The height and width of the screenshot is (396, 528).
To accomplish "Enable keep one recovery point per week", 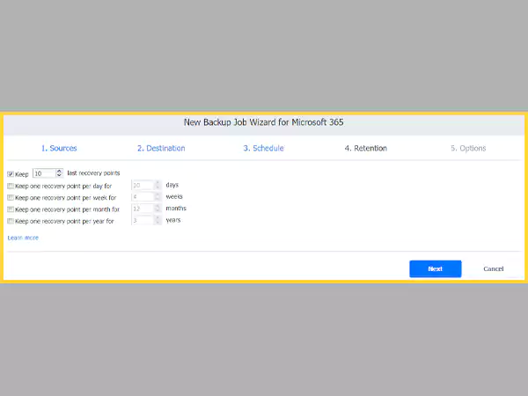I will [11, 198].
